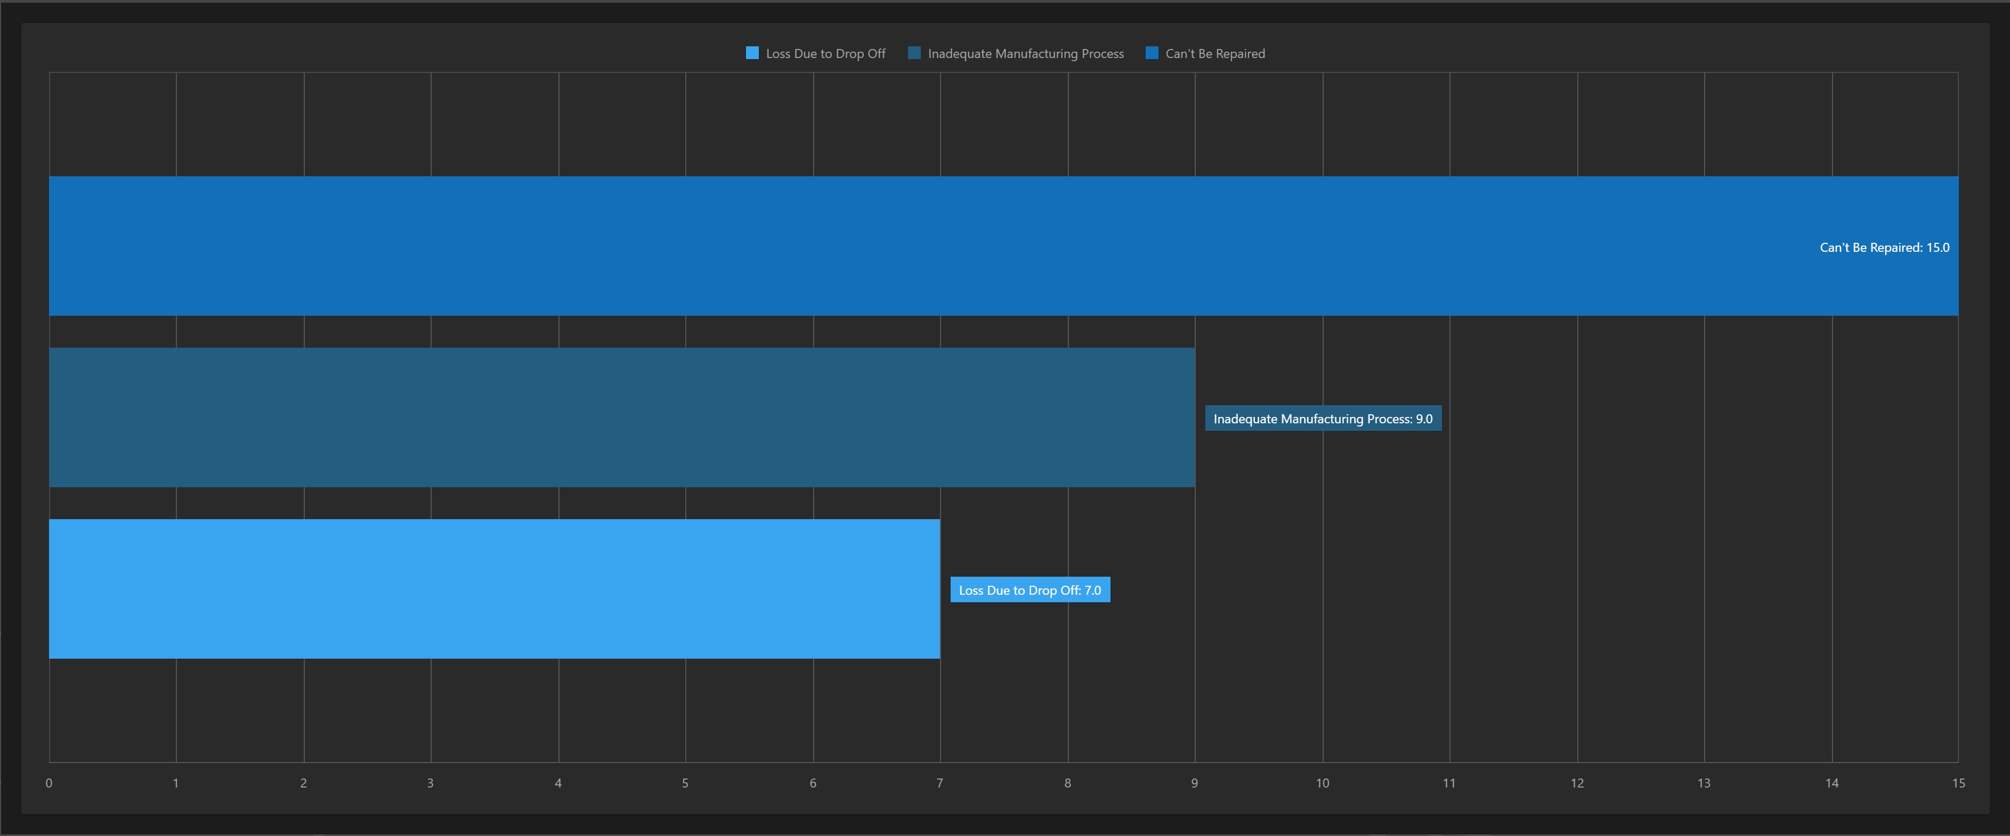Click the axis tick label 0
Viewport: 2010px width, 836px height.
click(x=49, y=783)
